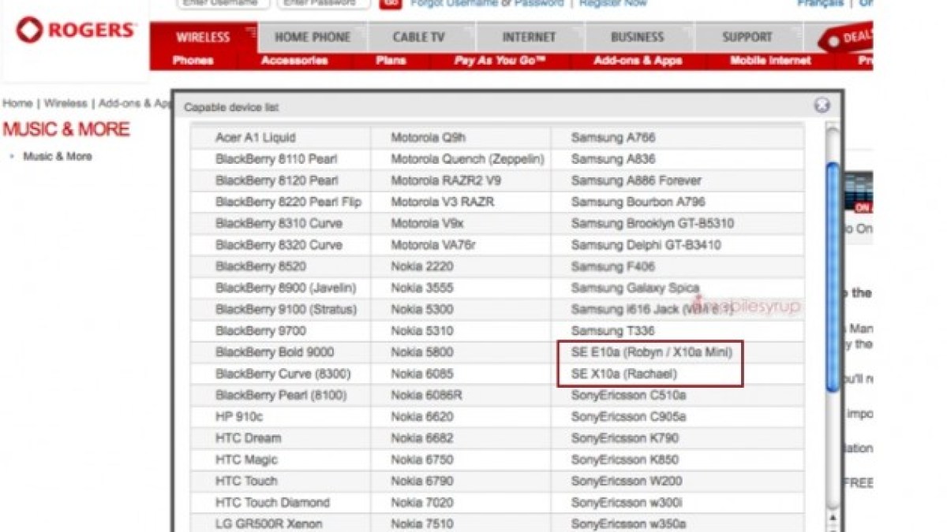Open the Accessories submenu item

point(294,61)
